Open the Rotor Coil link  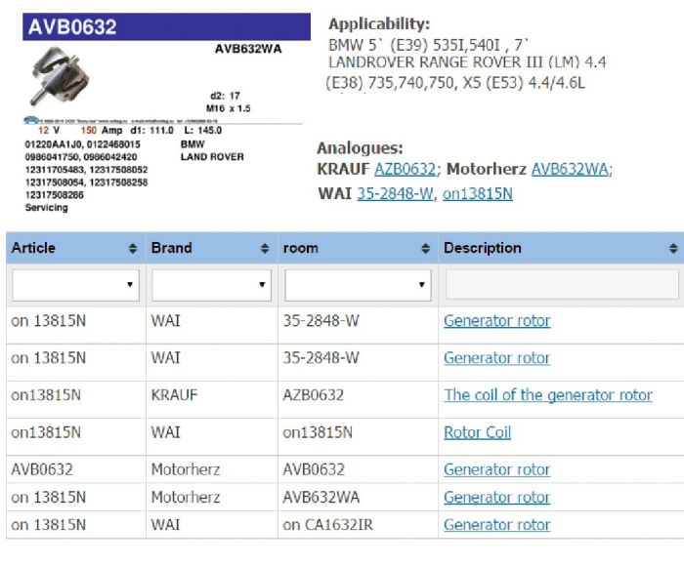click(x=477, y=432)
